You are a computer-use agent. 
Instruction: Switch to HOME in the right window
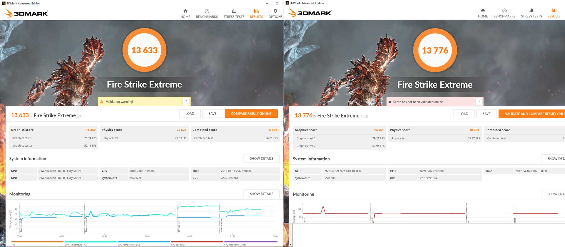tap(483, 13)
